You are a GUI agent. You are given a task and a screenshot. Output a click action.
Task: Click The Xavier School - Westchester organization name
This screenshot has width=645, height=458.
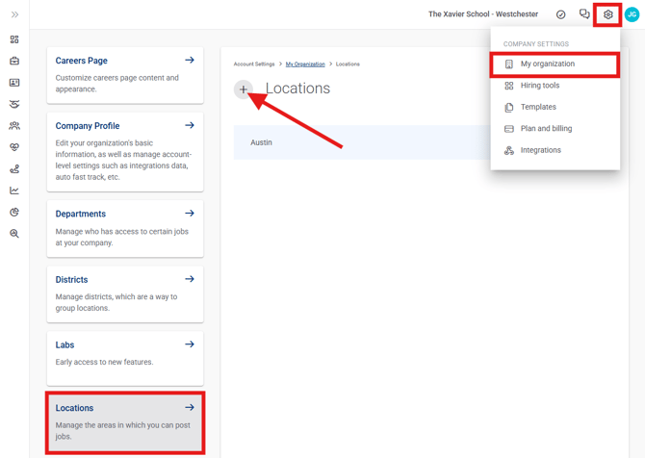point(483,14)
